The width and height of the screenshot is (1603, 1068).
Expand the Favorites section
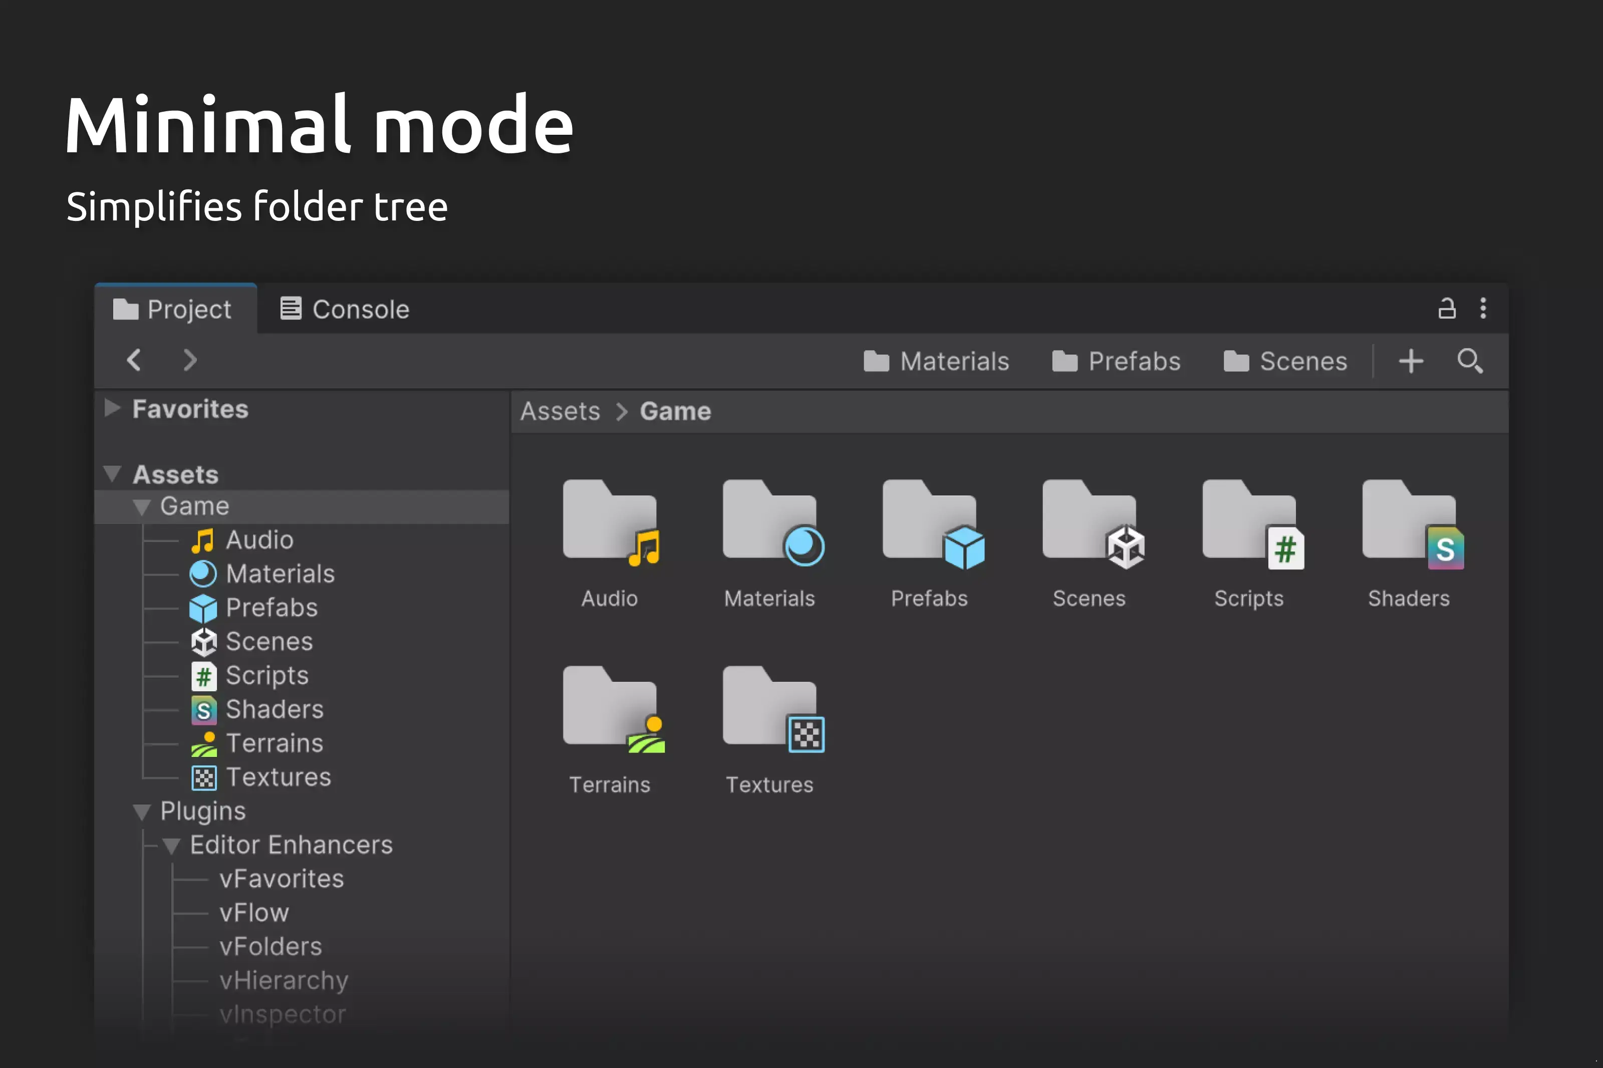[x=112, y=408]
